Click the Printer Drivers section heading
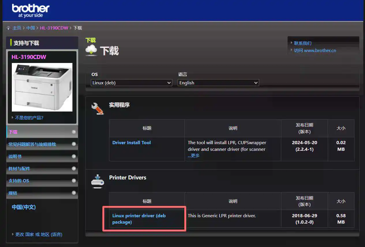This screenshot has height=247, width=365. click(128, 177)
